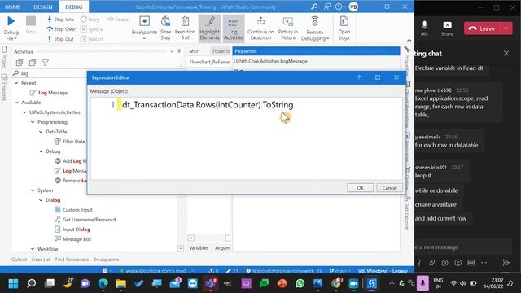Open the Variables panel
Viewport: 521px width, 293px height.
199,247
